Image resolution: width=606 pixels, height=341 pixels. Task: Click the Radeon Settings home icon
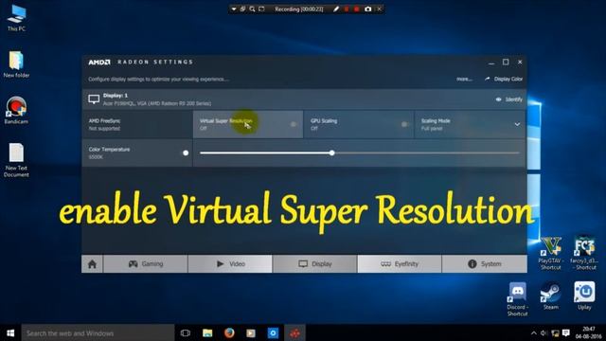pos(92,264)
